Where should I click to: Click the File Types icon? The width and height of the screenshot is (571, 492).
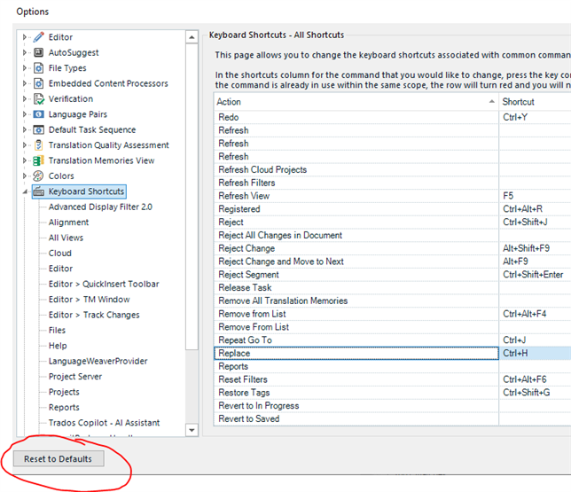pyautogui.click(x=39, y=68)
